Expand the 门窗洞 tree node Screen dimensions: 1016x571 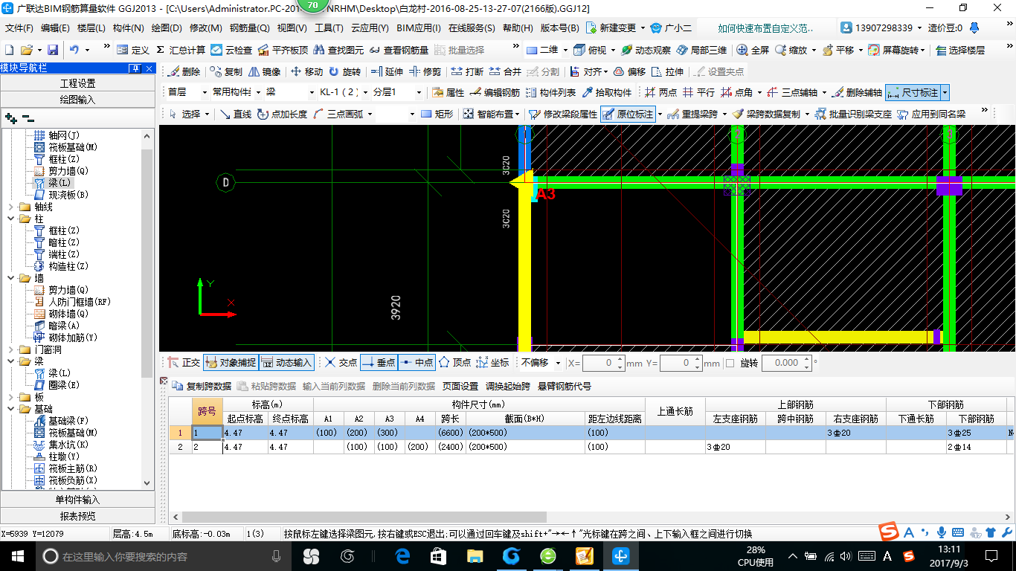click(x=10, y=349)
